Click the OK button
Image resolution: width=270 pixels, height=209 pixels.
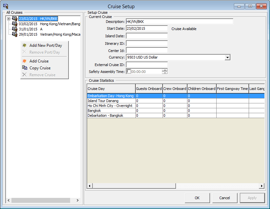point(197,198)
